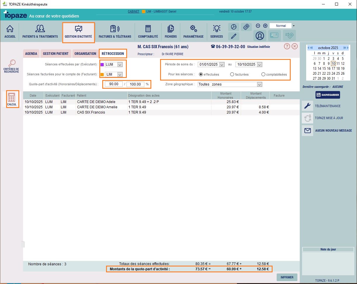Expand the start date 01/01/2025 picker

221,65
